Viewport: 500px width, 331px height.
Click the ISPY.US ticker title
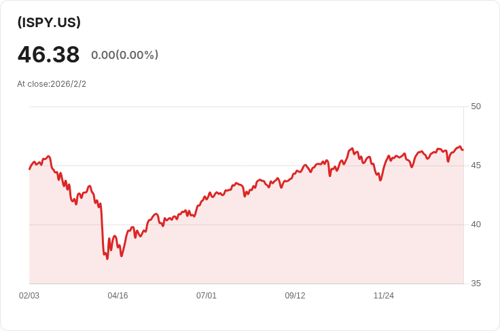click(x=49, y=22)
